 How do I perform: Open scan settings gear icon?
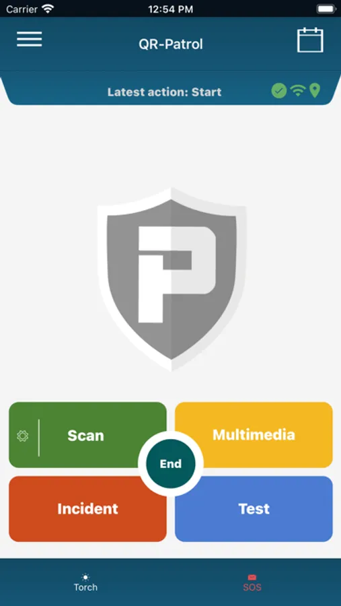tap(23, 436)
